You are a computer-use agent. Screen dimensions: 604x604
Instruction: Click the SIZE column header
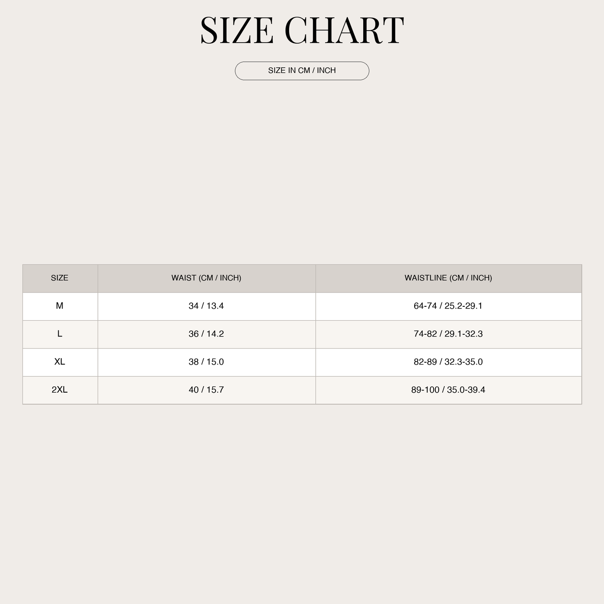60,278
